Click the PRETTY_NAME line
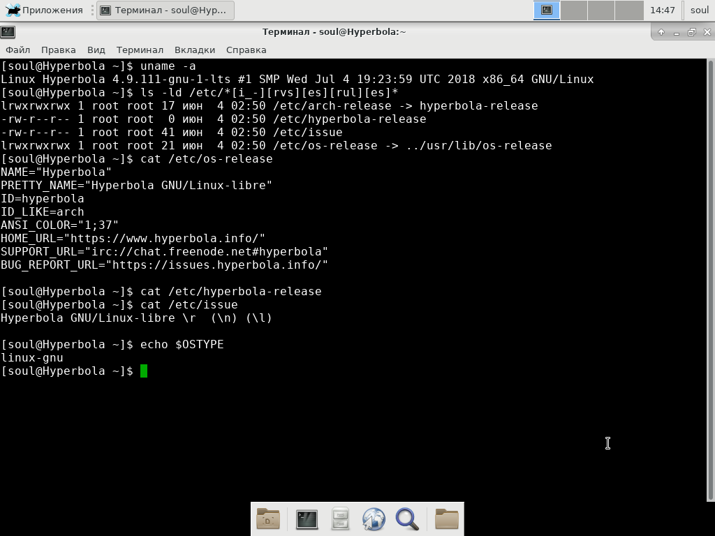 click(x=136, y=186)
